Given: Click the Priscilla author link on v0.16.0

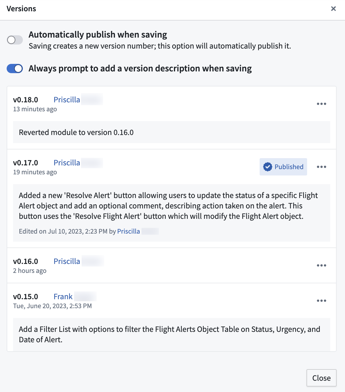Looking at the screenshot, I should tap(67, 261).
